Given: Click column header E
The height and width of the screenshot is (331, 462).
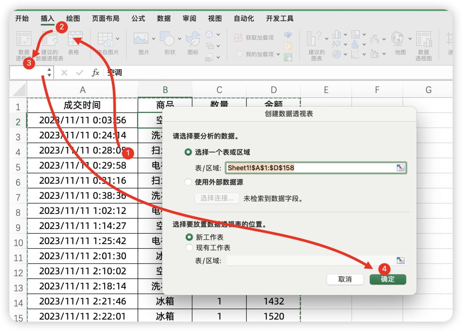Looking at the screenshot, I should (x=326, y=90).
